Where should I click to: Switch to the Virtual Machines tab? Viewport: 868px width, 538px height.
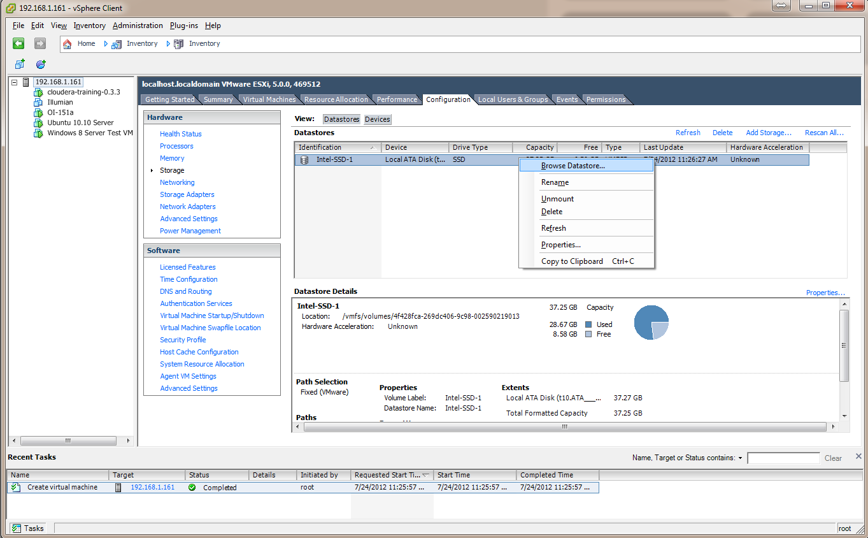[269, 99]
